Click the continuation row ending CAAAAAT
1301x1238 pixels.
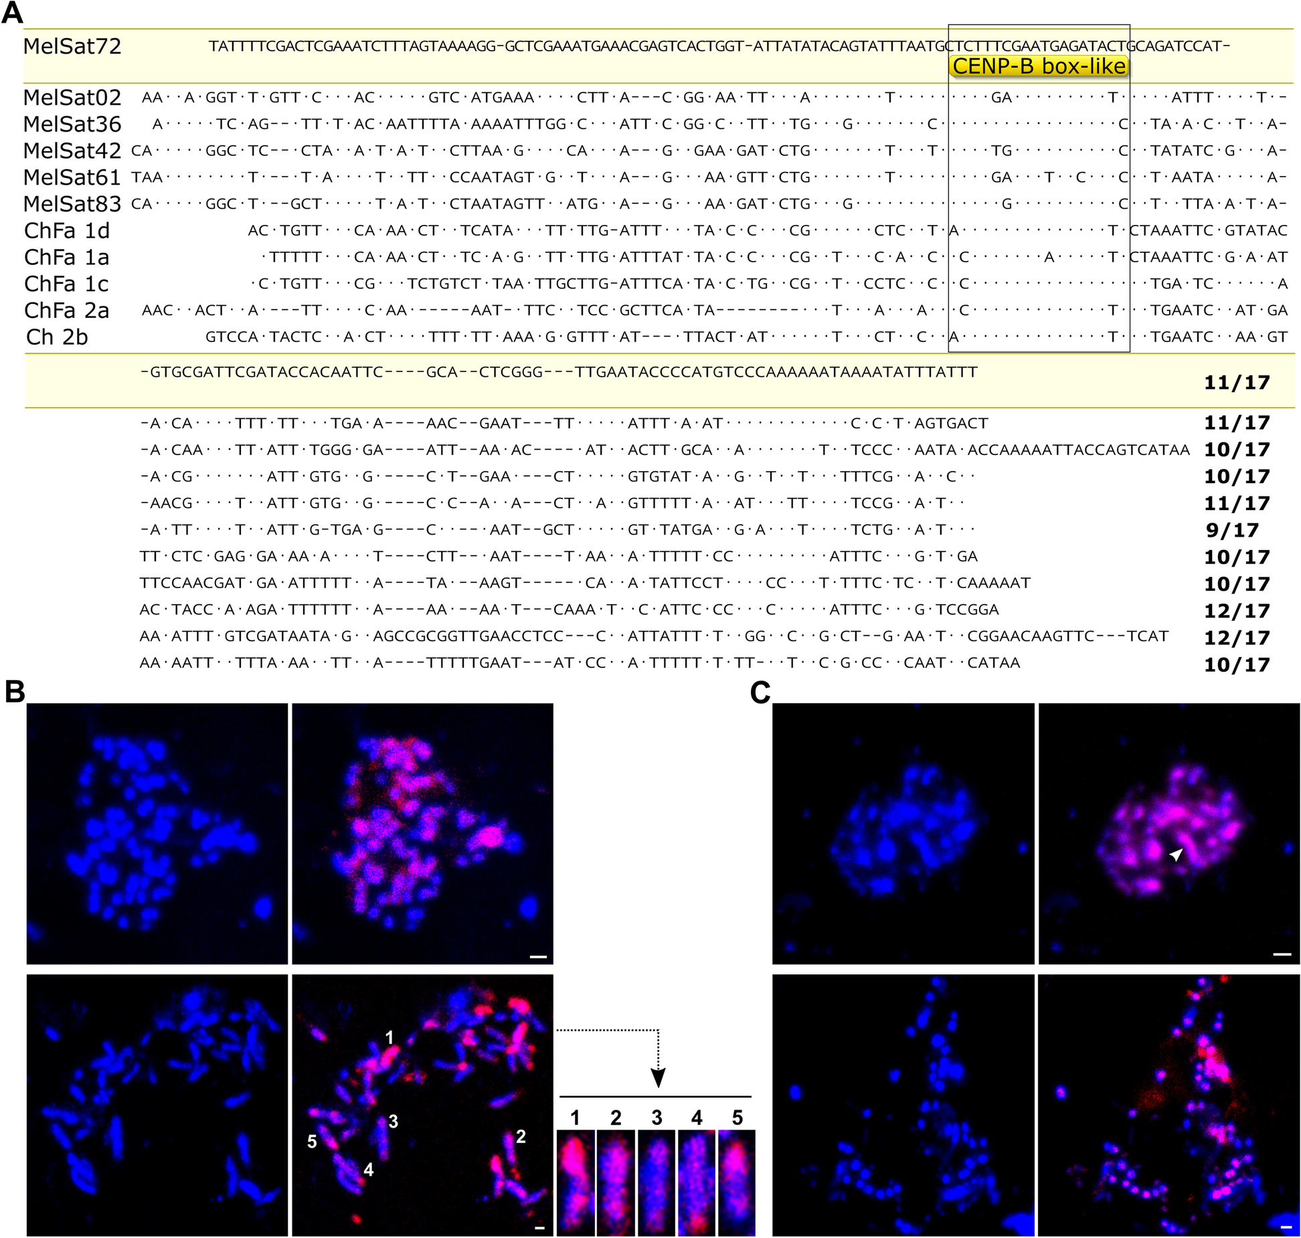pyautogui.click(x=585, y=584)
